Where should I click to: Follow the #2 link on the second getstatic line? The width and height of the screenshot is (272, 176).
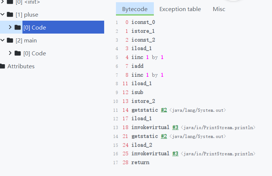click(x=164, y=136)
